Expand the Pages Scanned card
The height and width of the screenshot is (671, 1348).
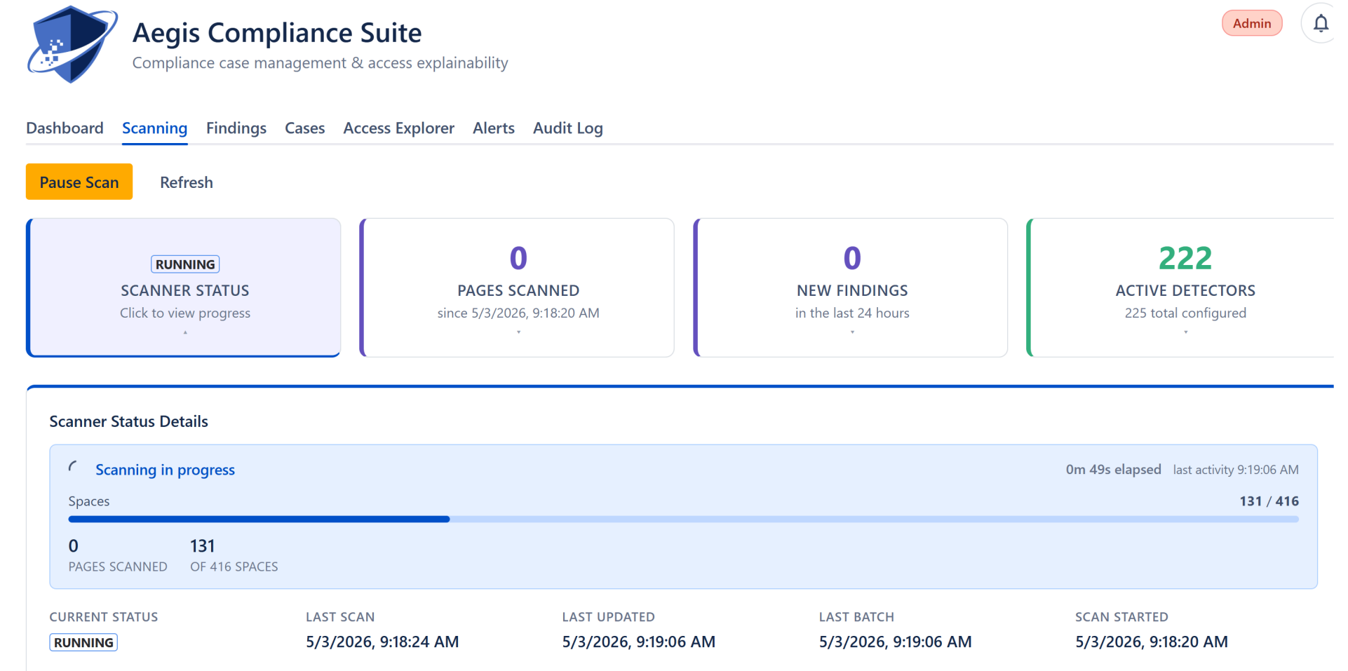pyautogui.click(x=518, y=287)
